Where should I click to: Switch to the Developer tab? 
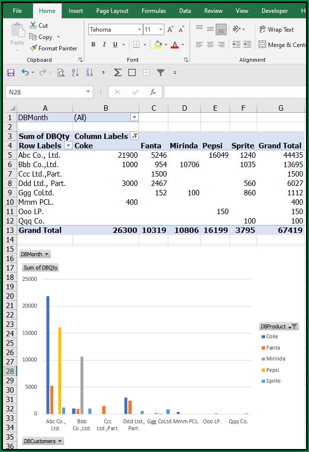point(274,11)
